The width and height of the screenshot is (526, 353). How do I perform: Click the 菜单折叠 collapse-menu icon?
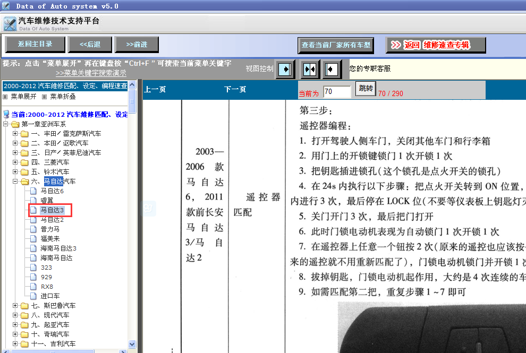click(x=44, y=97)
